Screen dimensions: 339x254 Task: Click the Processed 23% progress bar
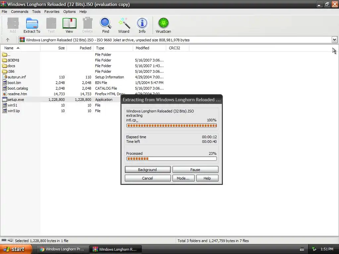pyautogui.click(x=171, y=158)
